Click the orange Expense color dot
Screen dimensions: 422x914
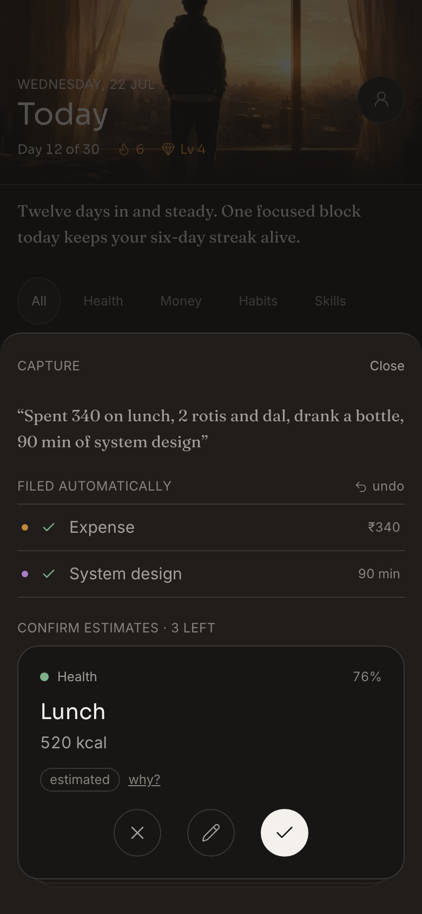tap(25, 527)
